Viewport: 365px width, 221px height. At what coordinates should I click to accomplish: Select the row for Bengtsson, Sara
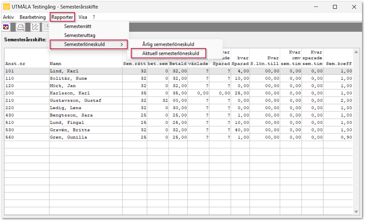coord(178,115)
